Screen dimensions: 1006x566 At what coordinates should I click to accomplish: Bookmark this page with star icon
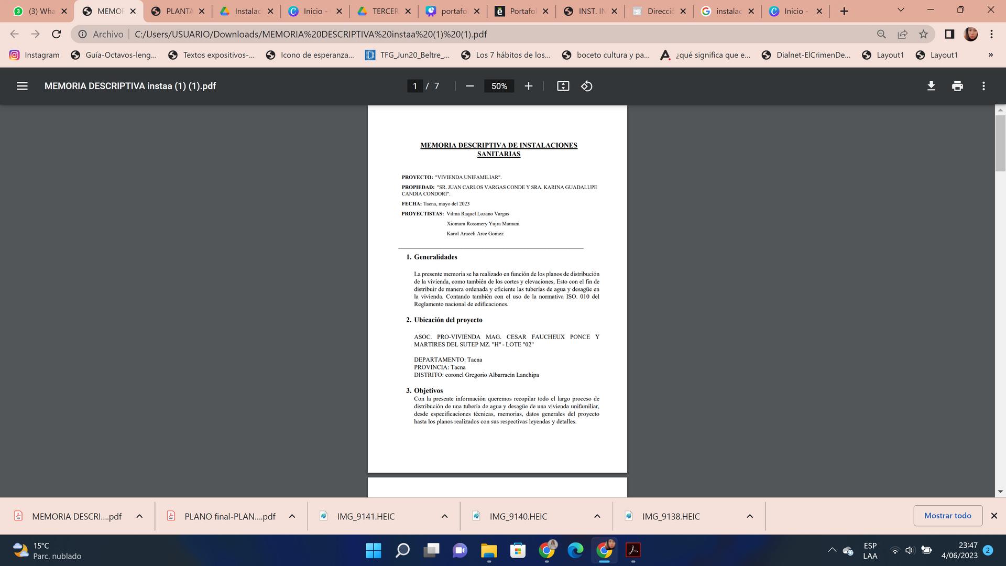pos(923,34)
